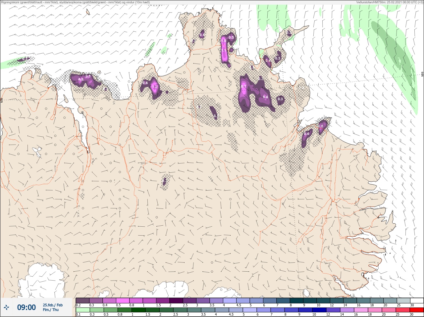Image resolution: width=424 pixels, height=317 pixels.
Task: Pick the darkest purple 2 swatch in upper legend
Action: point(176,300)
